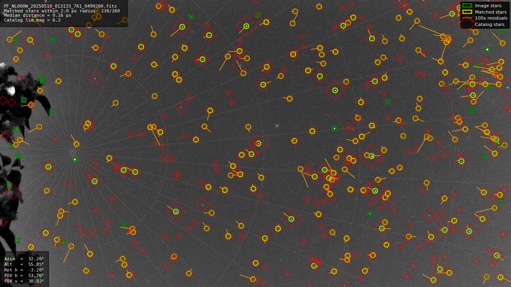Select the 'Matched stars' legend label
511x287 pixels.
491,12
